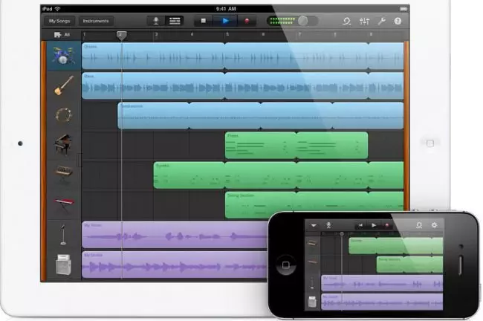Select the purple My Voice region on iPad

click(175, 235)
